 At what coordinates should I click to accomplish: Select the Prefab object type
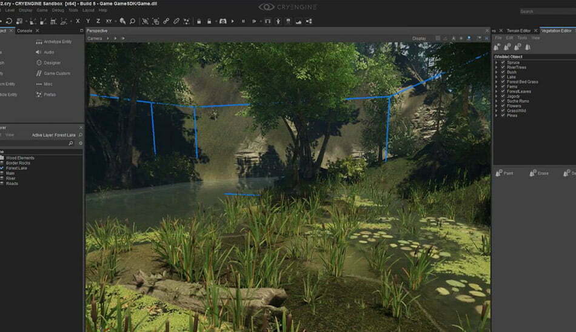point(46,95)
